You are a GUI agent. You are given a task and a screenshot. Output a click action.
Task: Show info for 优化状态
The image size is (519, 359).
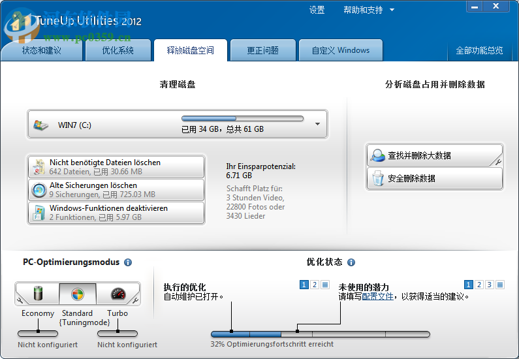tap(351, 262)
